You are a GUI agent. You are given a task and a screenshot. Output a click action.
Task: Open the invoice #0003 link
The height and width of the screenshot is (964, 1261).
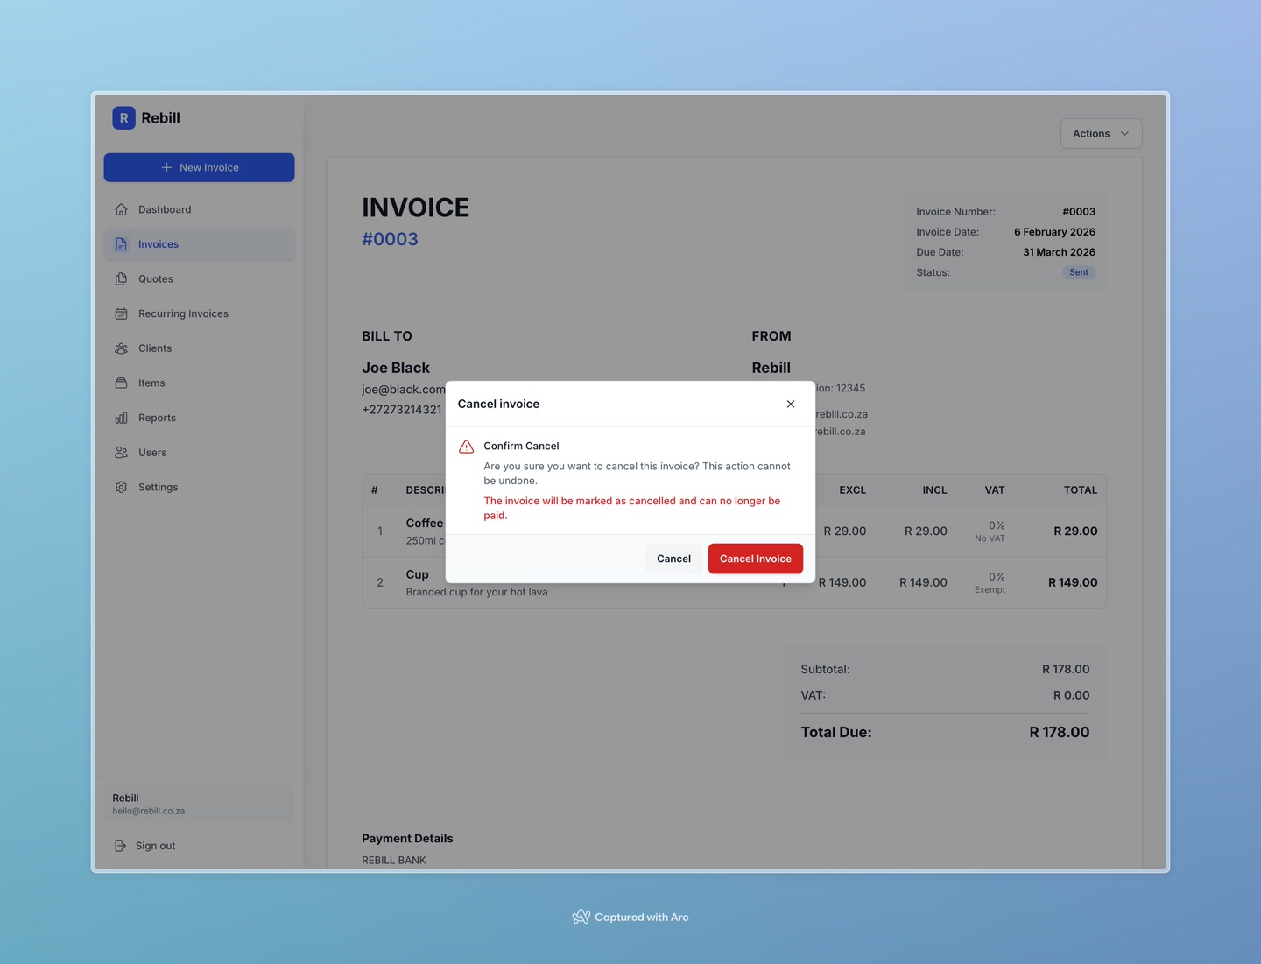click(x=390, y=238)
